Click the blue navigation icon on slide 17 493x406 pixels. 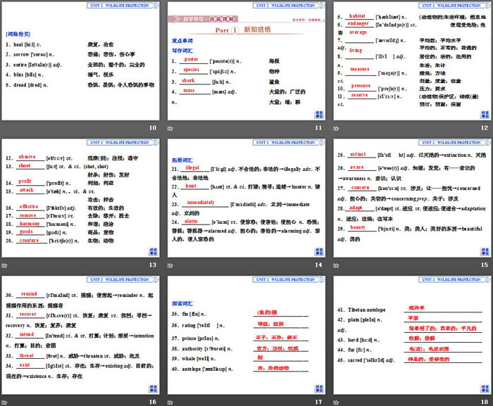click(319, 388)
